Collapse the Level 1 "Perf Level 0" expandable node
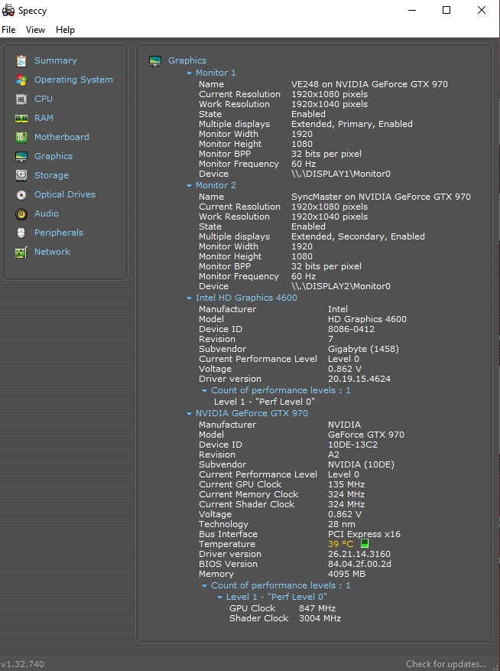500x671 pixels. point(220,598)
